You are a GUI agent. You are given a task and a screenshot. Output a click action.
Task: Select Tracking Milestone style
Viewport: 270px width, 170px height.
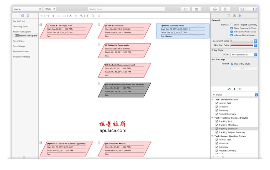click(228, 125)
